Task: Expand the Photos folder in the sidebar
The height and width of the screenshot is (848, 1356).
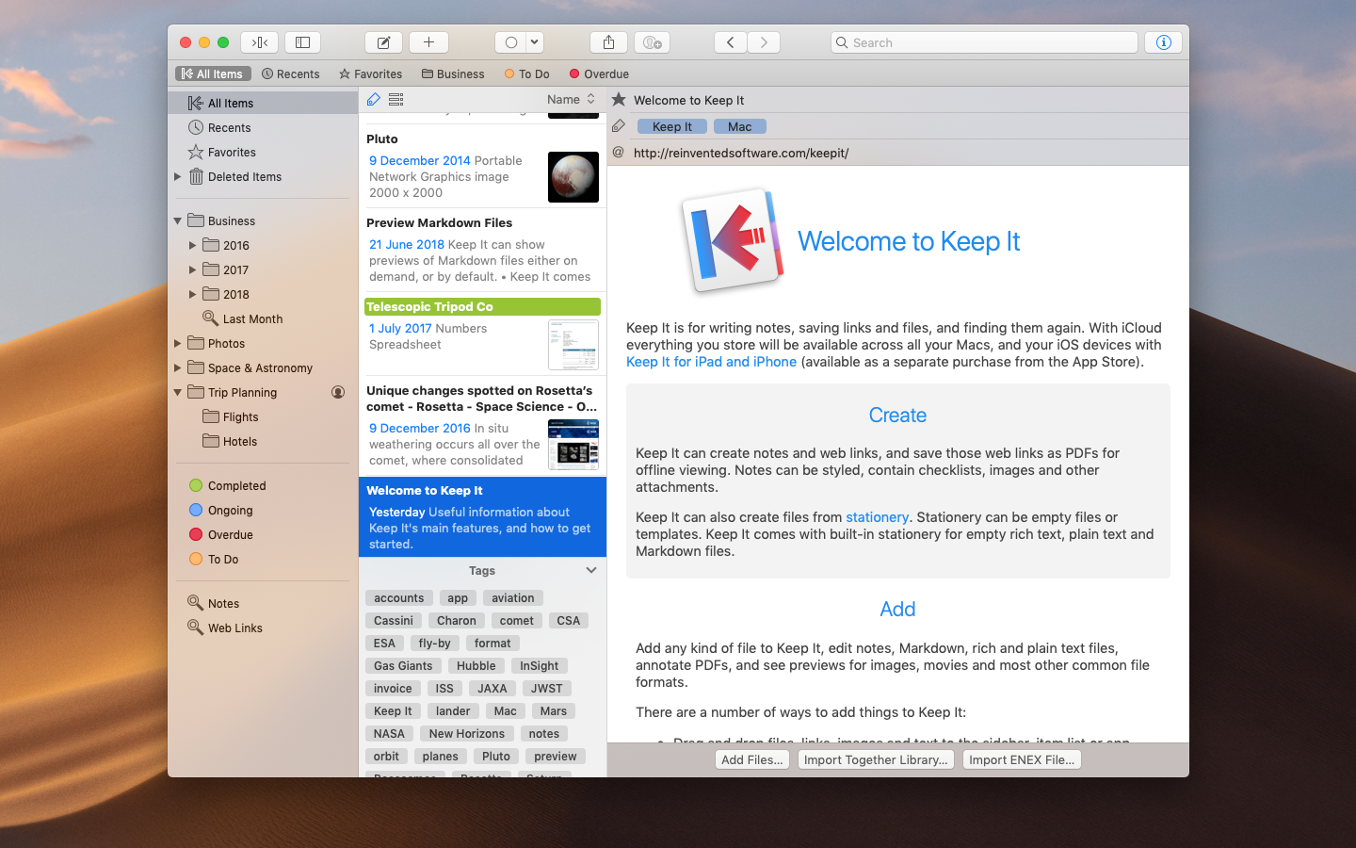Action: tap(178, 343)
